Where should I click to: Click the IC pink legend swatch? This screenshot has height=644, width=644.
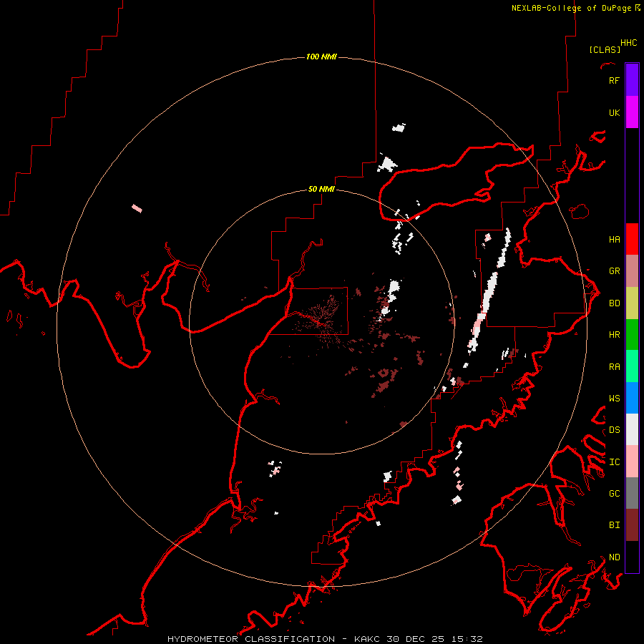(632, 462)
